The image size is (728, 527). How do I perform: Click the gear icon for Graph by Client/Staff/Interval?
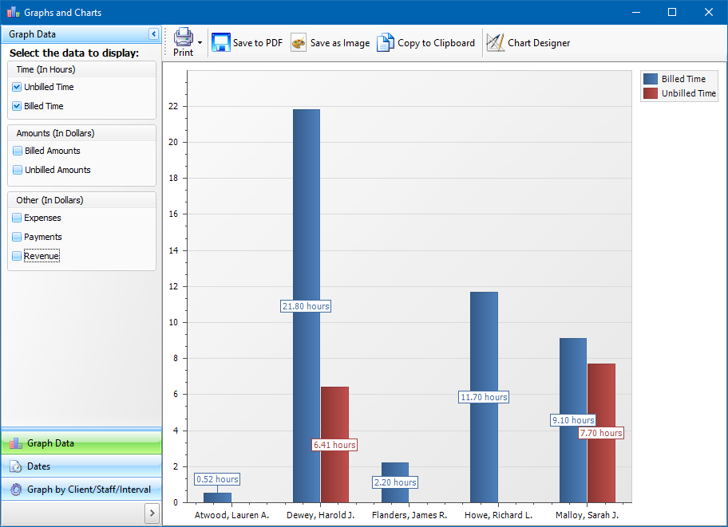coord(16,490)
